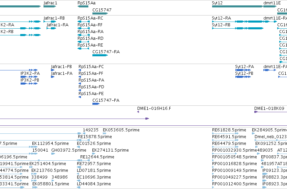Click EST RE72957.5prime

click(x=79, y=167)
